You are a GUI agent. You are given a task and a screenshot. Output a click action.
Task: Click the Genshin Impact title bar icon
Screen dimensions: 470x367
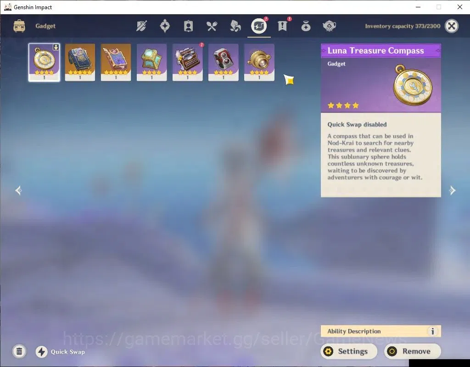pos(7,7)
